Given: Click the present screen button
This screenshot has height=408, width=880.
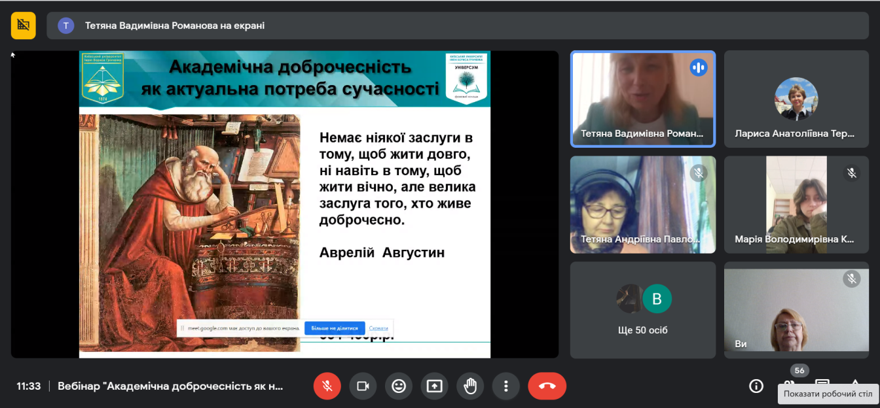Looking at the screenshot, I should coord(434,386).
